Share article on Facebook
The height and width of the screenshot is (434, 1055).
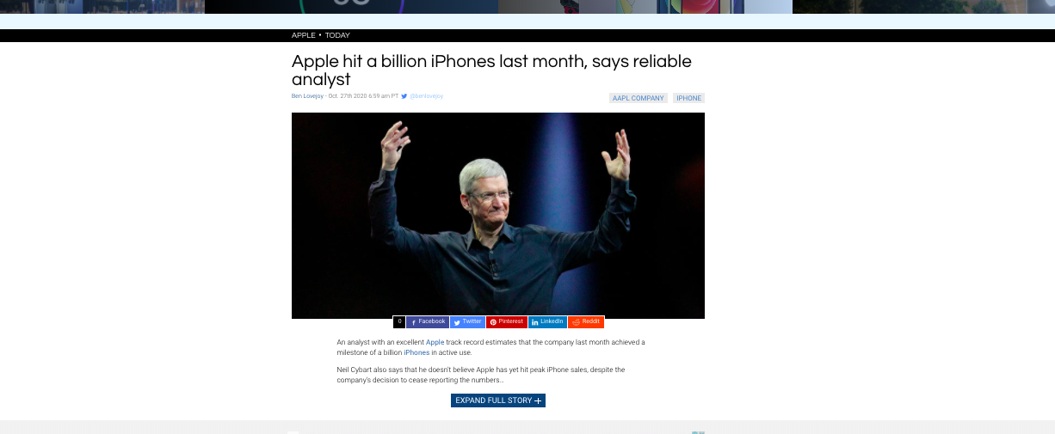coord(427,322)
